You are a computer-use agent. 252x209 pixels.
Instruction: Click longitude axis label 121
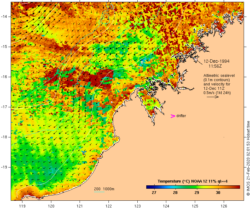point(80,206)
